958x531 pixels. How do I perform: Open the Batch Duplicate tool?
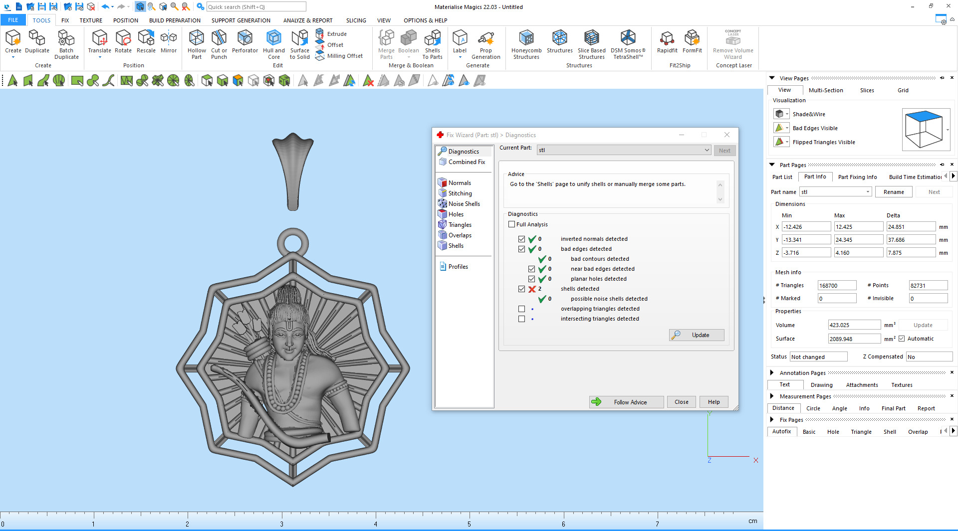coord(66,44)
